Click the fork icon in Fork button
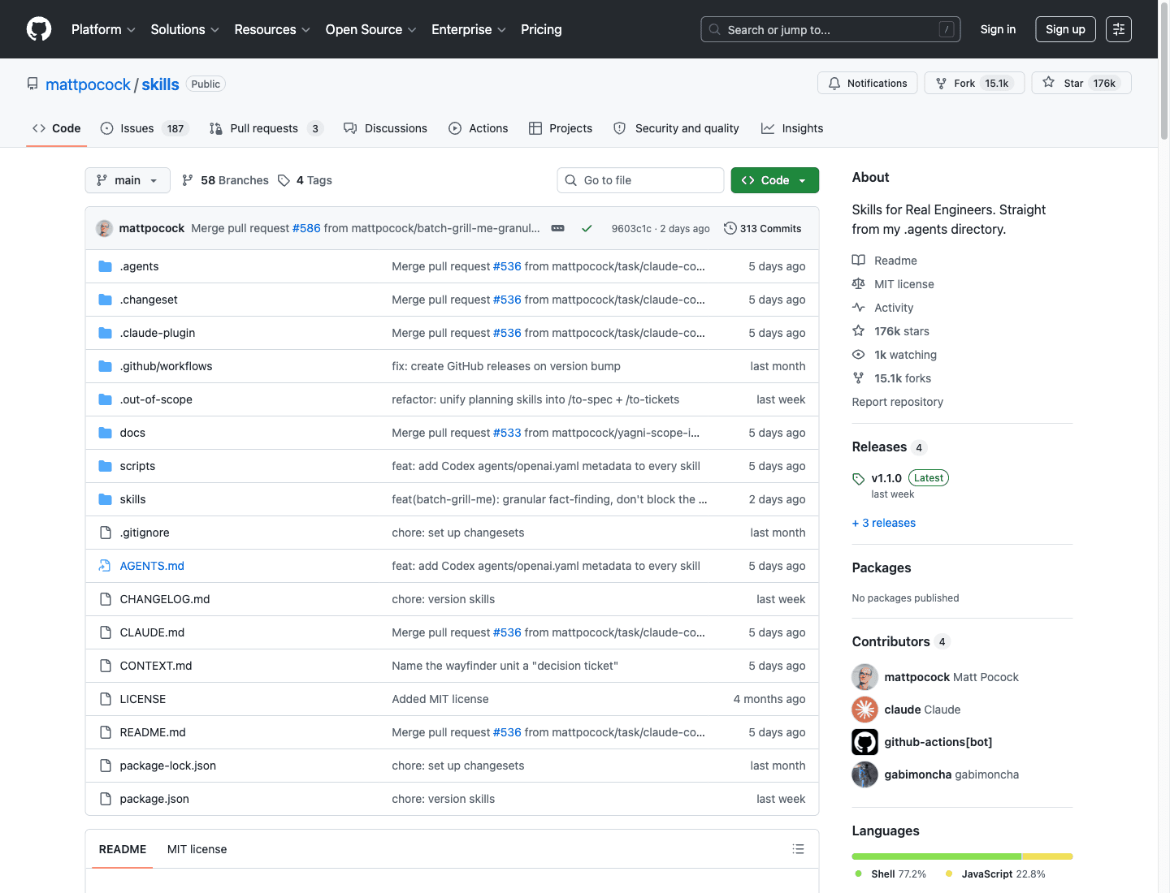1170x893 pixels. pyautogui.click(x=941, y=84)
